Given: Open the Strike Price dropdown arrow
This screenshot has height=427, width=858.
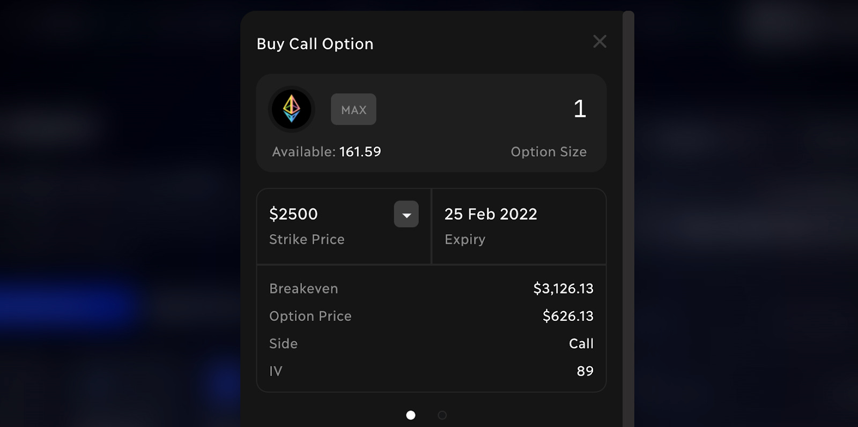Looking at the screenshot, I should click(x=406, y=214).
